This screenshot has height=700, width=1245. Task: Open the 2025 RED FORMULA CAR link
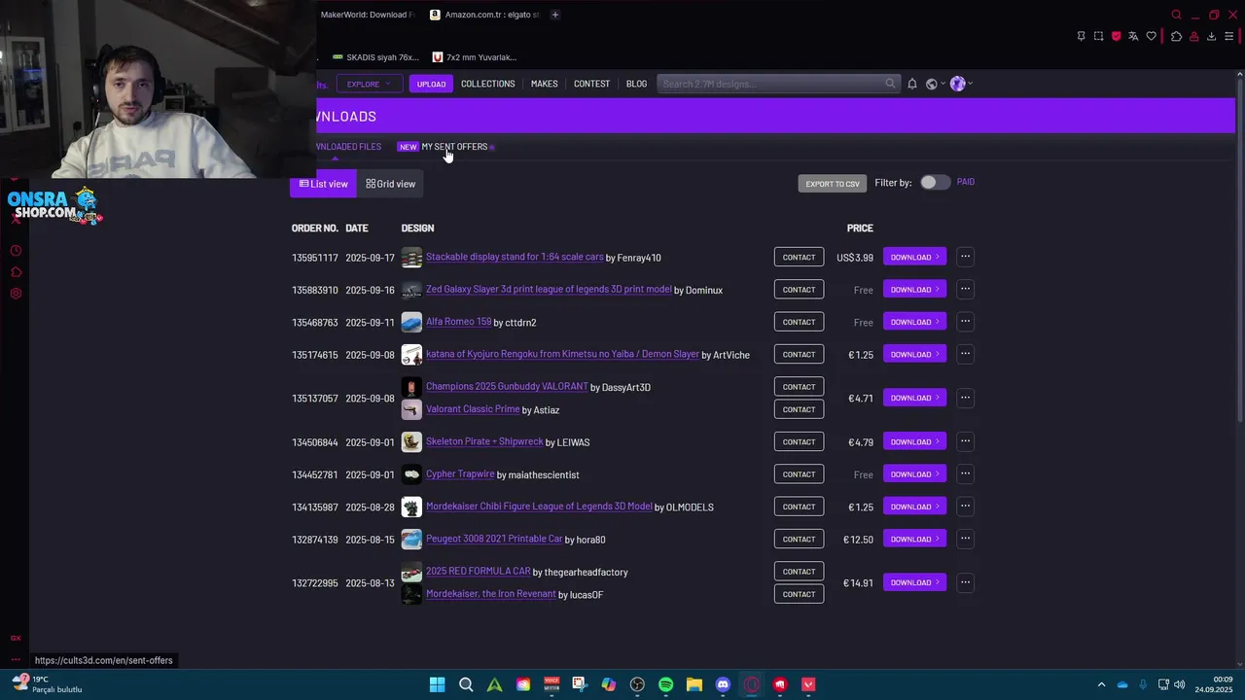[x=479, y=572]
